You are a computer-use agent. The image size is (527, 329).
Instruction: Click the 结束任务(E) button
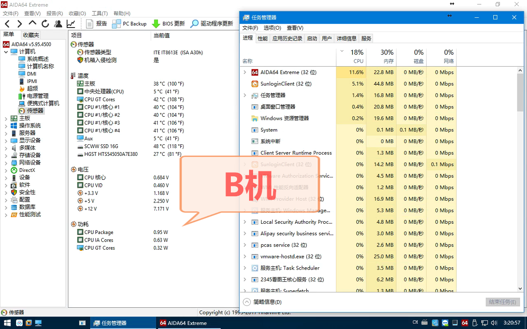(x=503, y=302)
